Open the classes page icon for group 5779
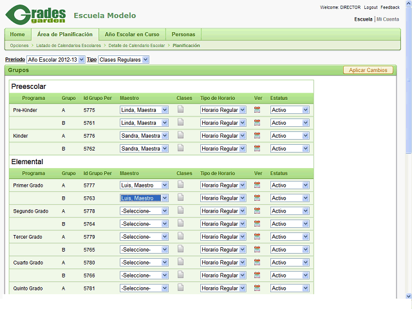This screenshot has height=309, width=412. 180,236
